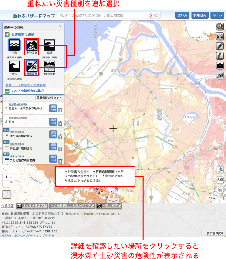
Task: Expand the すべての情報から選択 section
Action: click(x=7, y=91)
